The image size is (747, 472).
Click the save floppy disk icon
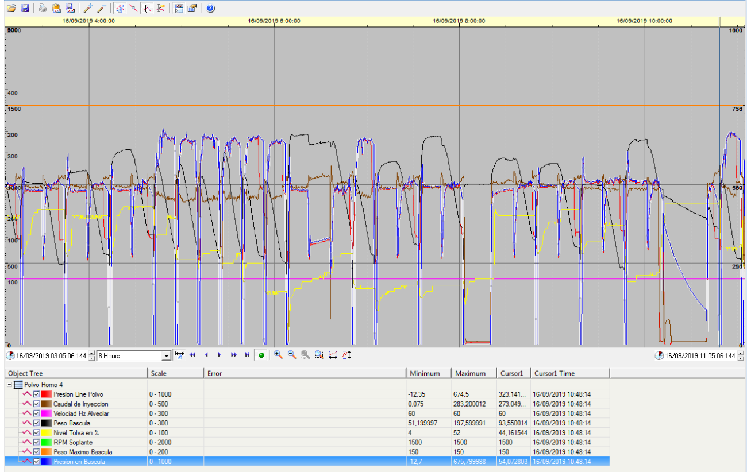(25, 9)
